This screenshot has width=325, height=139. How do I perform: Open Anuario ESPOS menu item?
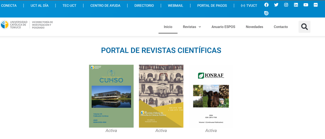[x=223, y=27]
